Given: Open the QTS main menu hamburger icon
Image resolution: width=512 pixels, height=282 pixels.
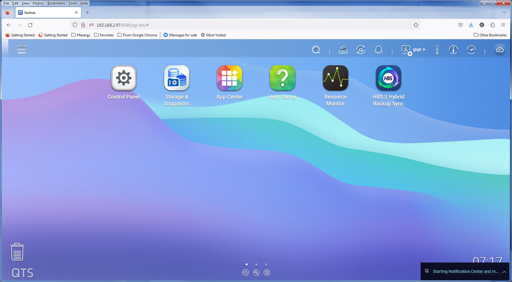Looking at the screenshot, I should (x=22, y=49).
